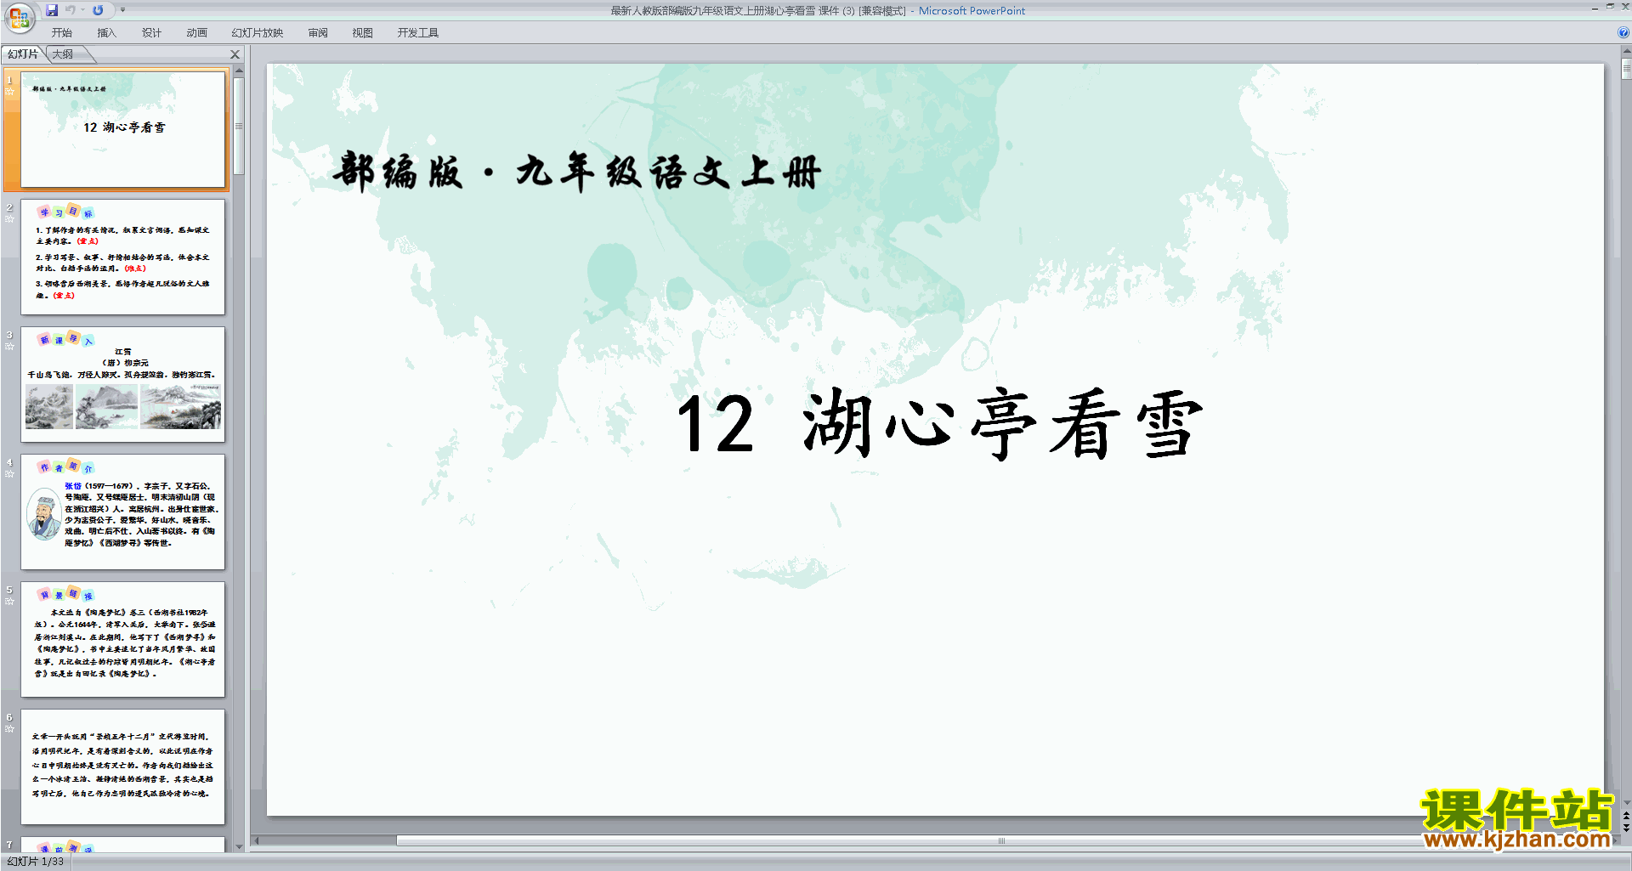The width and height of the screenshot is (1632, 871).
Task: Switch to the 设计 ribbon tab
Action: [x=152, y=33]
